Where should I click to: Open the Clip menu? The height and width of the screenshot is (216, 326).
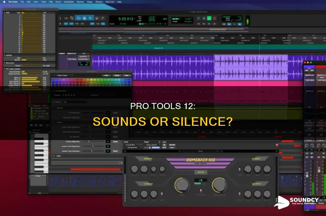tap(51, 2)
